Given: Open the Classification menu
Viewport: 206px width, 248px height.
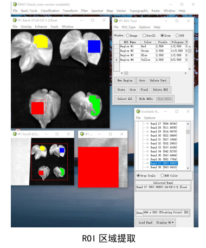Looking at the screenshot, I should pyautogui.click(x=50, y=11).
